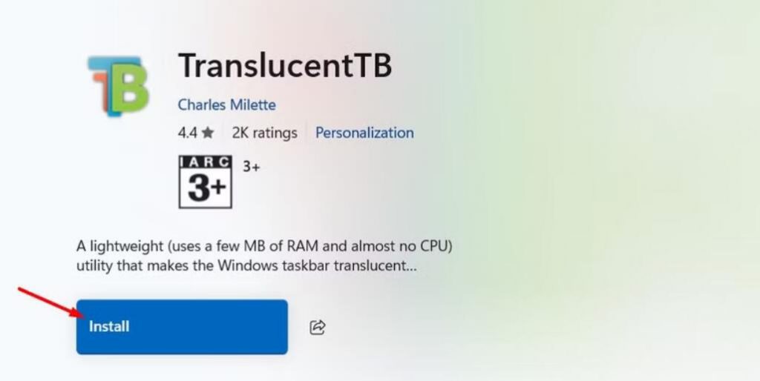View the 2K ratings details
The width and height of the screenshot is (760, 381).
coord(264,133)
